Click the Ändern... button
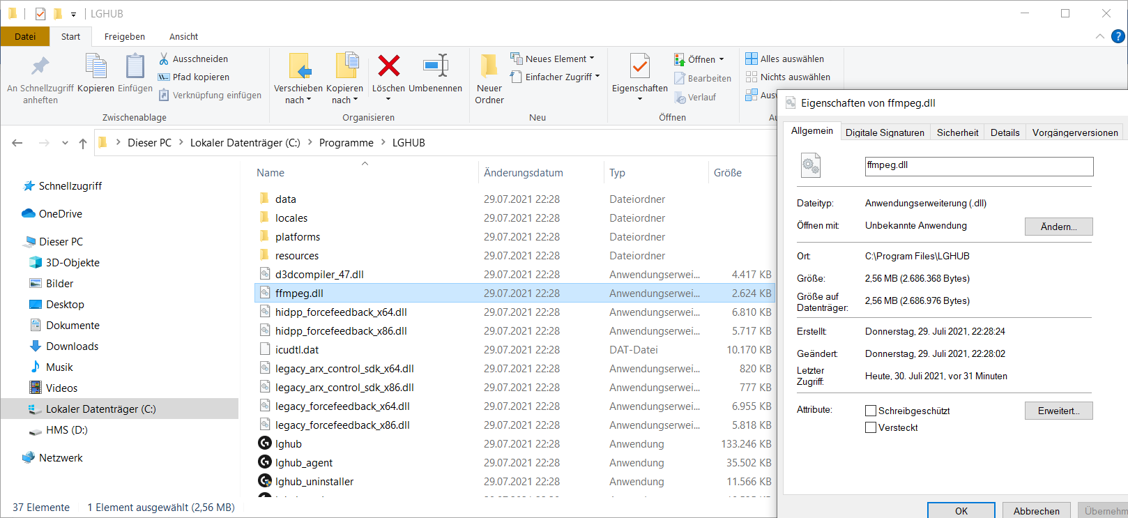The image size is (1128, 518). [x=1058, y=227]
